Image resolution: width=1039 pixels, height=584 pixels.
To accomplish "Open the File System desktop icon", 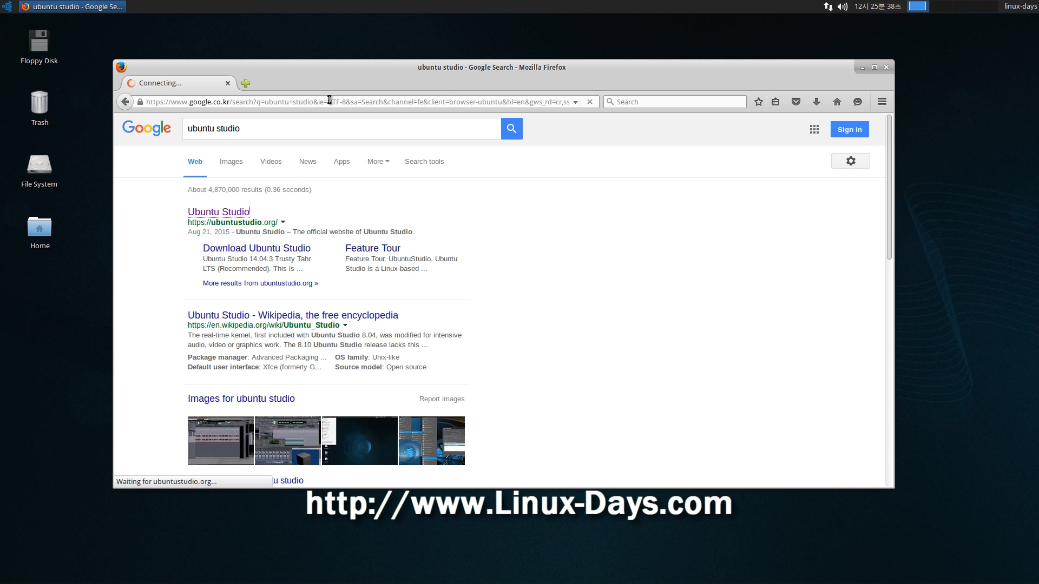I will (39, 170).
